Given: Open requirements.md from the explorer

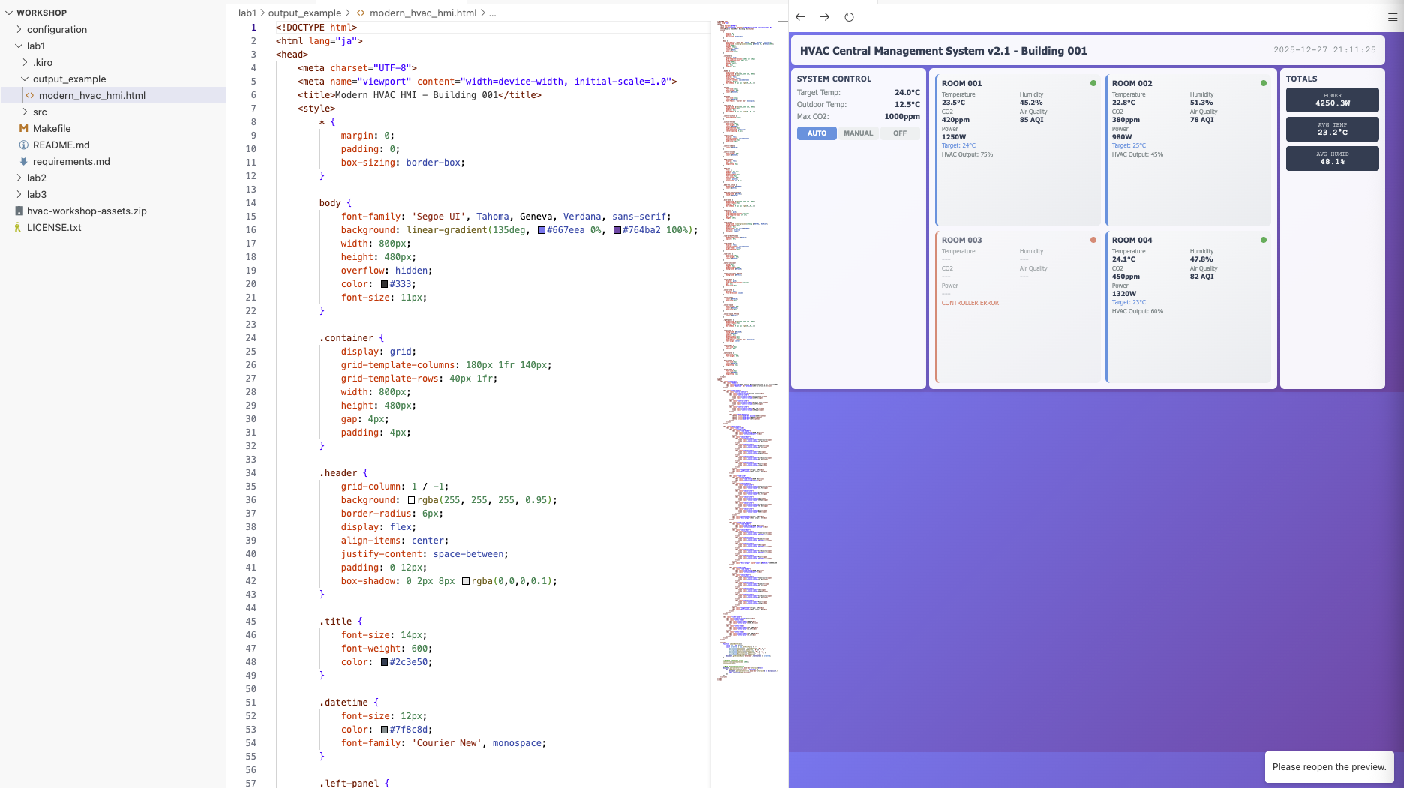Looking at the screenshot, I should click(71, 161).
